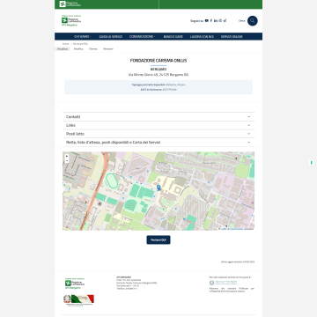Switch to the Modifica tab
The image size is (317, 317).
(x=78, y=48)
